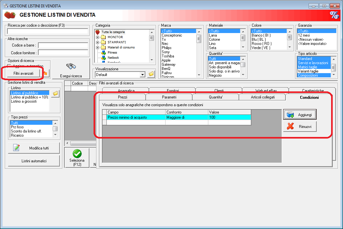Image resolution: width=343 pixels, height=229 pixels.
Task: Select Servizi e lavorazioni in Tipo articolo
Action: click(x=313, y=63)
